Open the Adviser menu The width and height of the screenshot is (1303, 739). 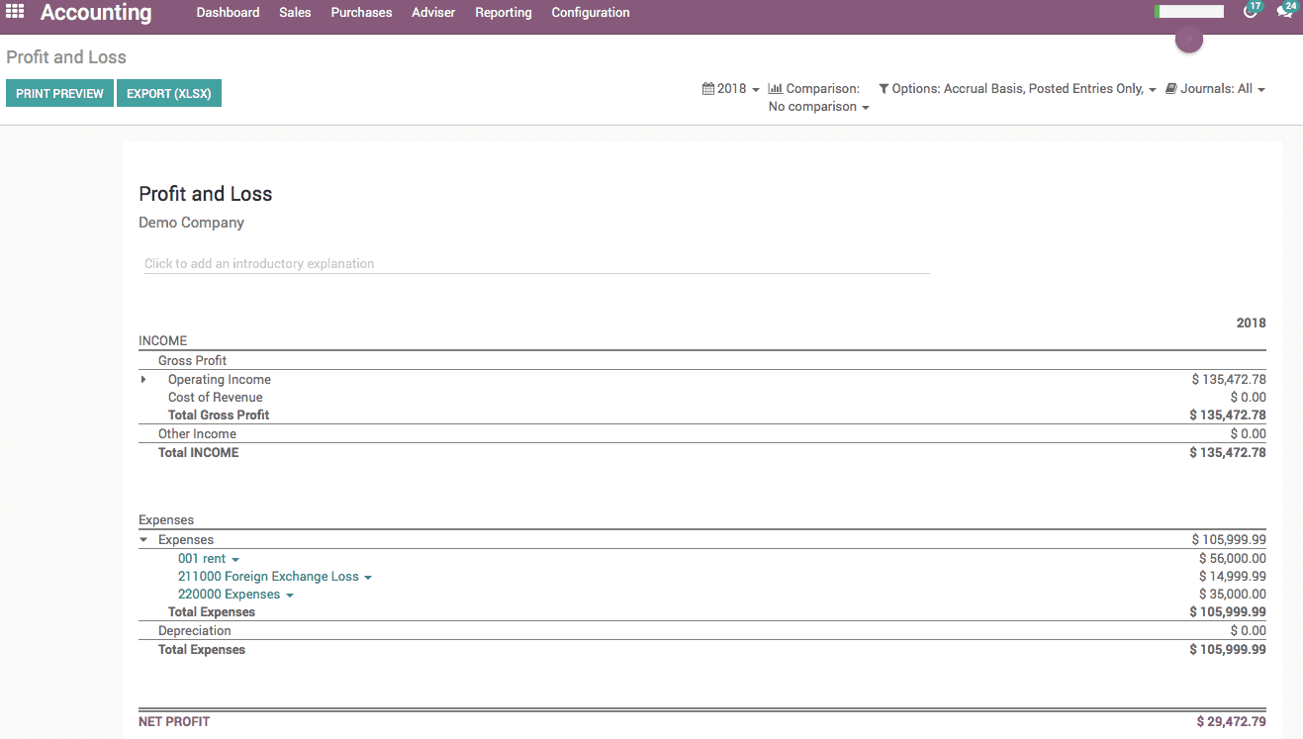point(432,12)
